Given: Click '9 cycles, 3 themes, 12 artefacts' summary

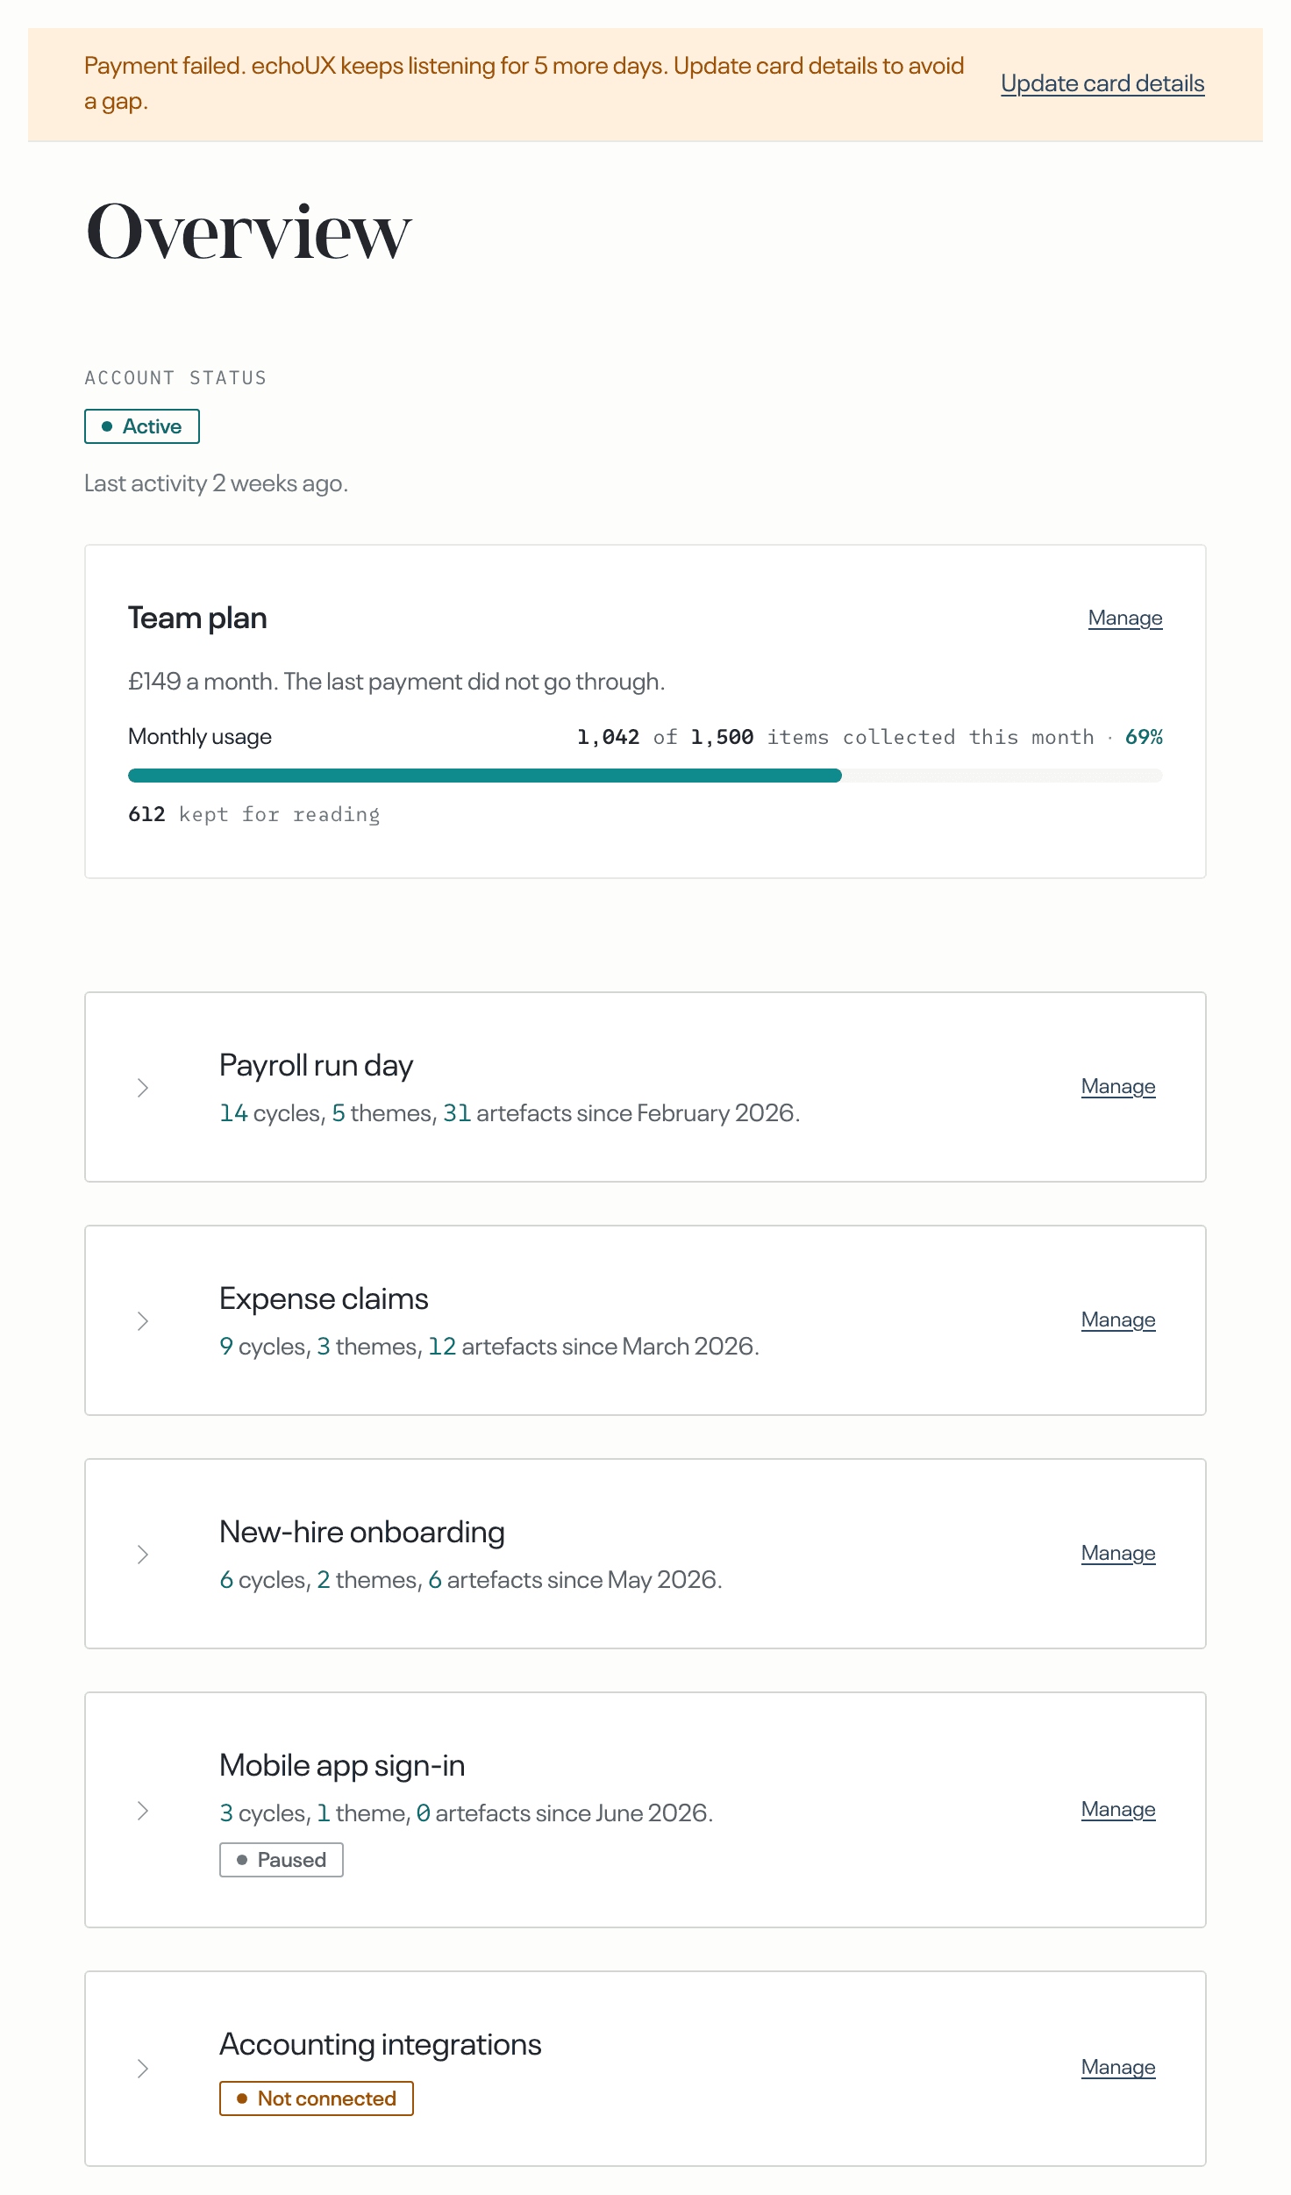Looking at the screenshot, I should [x=489, y=1347].
